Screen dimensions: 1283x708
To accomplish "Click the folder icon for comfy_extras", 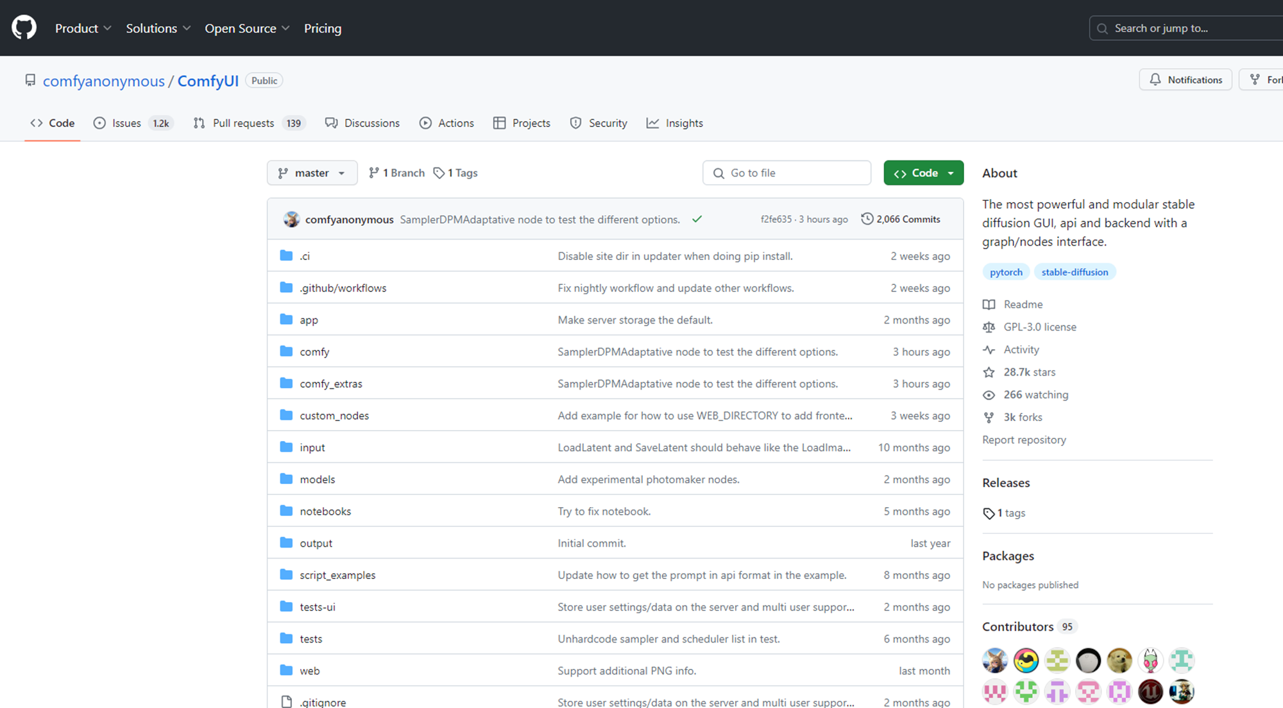I will pos(286,383).
